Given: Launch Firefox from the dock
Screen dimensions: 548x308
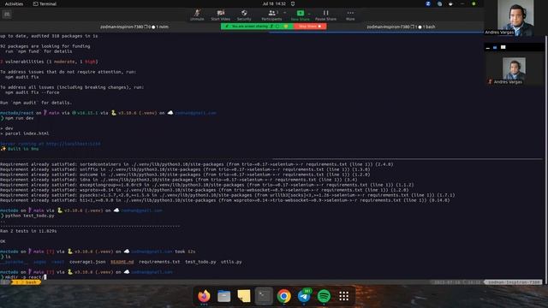Looking at the screenshot, I should pos(204,296).
